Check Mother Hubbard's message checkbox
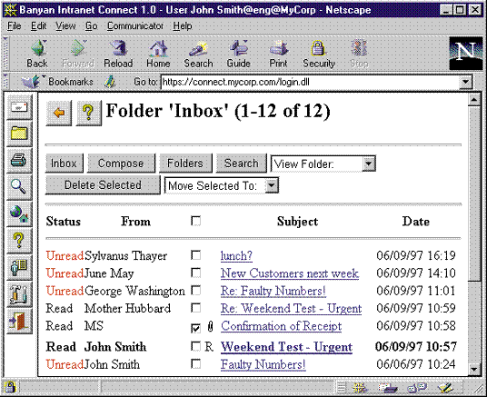The width and height of the screenshot is (487, 397). coord(195,308)
